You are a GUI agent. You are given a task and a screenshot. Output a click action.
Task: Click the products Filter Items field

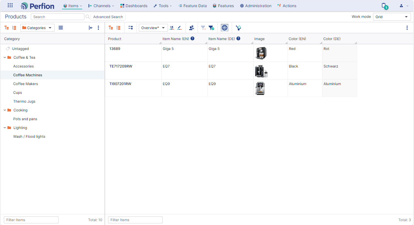135,220
